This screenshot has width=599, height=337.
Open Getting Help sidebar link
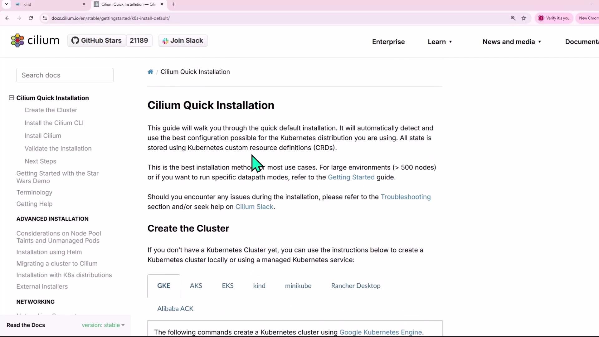pyautogui.click(x=34, y=204)
